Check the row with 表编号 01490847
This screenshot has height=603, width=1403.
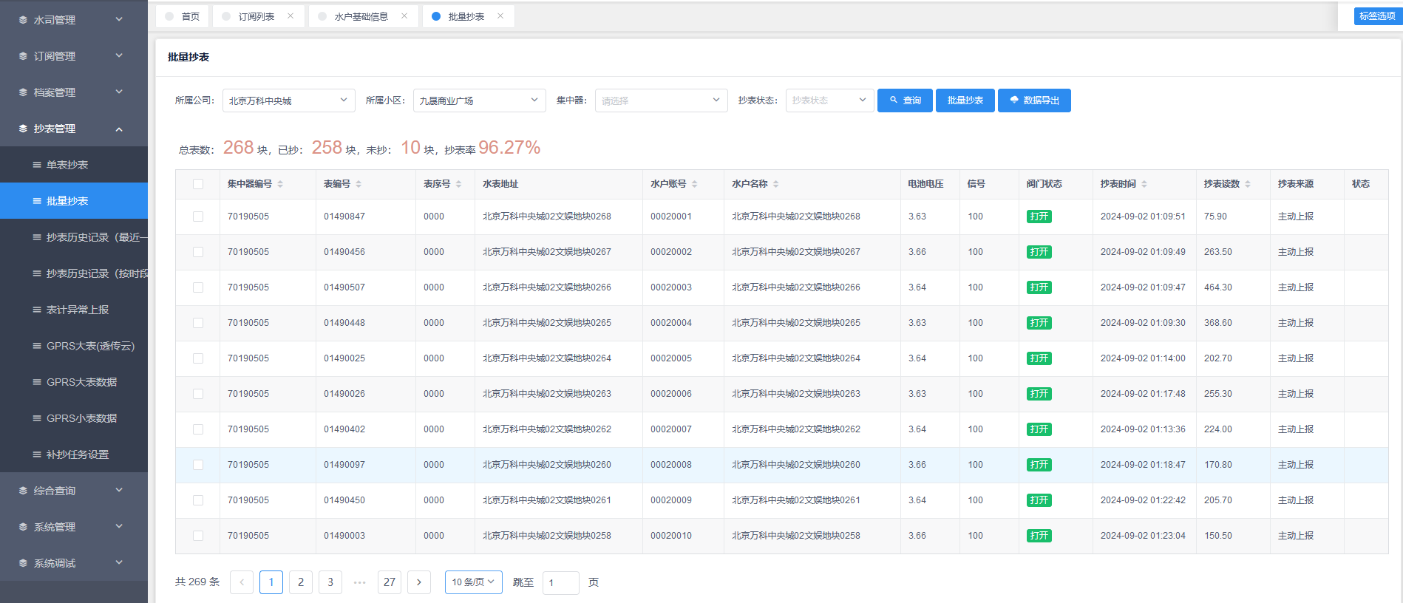[x=198, y=217]
